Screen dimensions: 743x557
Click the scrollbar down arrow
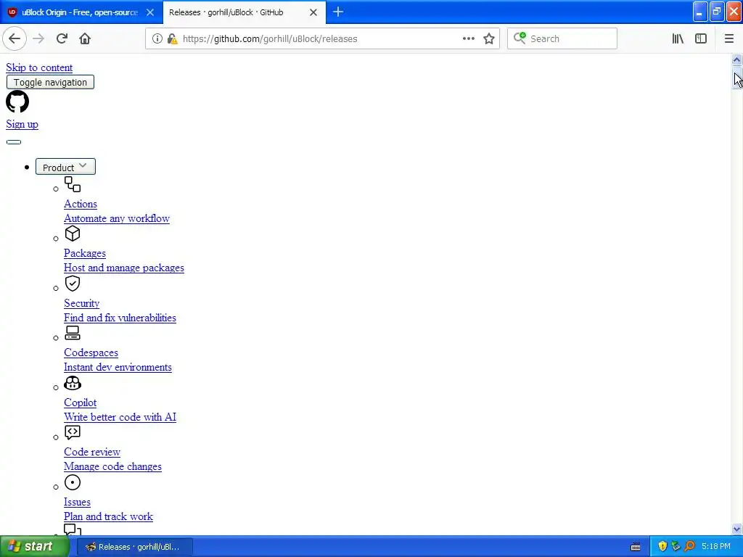(737, 529)
